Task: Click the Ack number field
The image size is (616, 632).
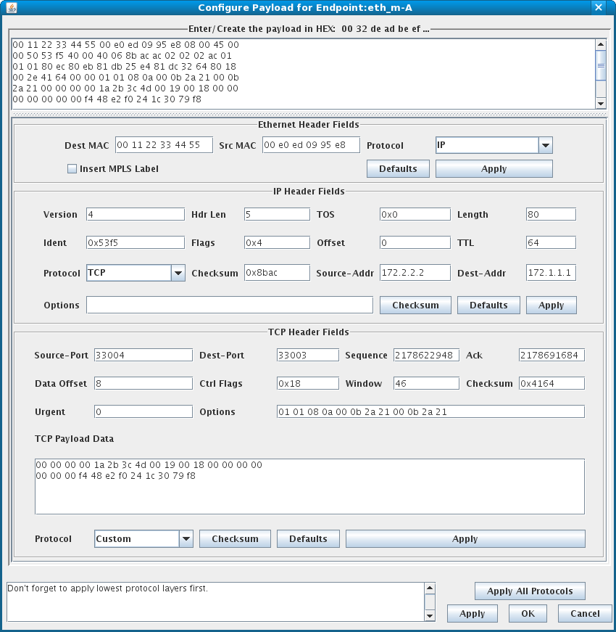Action: tap(552, 355)
